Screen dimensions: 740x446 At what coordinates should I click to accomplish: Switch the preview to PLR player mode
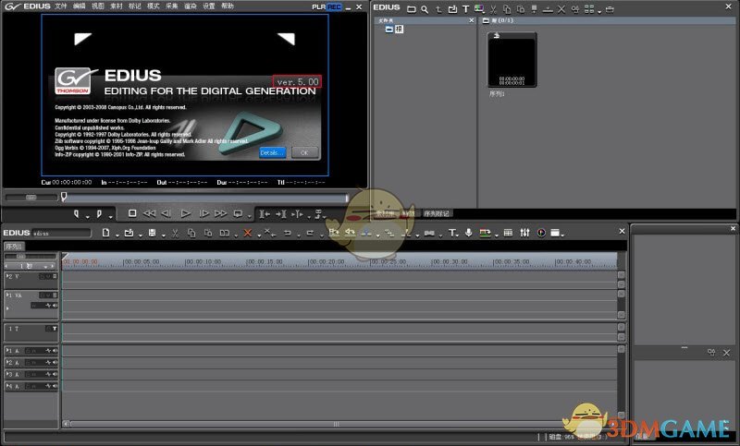(x=318, y=6)
